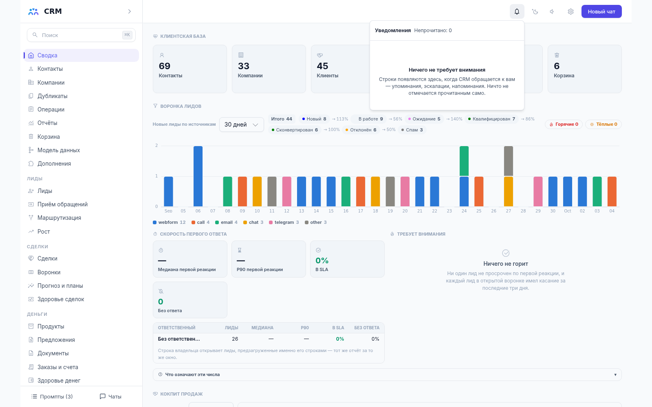Click the Операции icon in sidebar

[31, 109]
